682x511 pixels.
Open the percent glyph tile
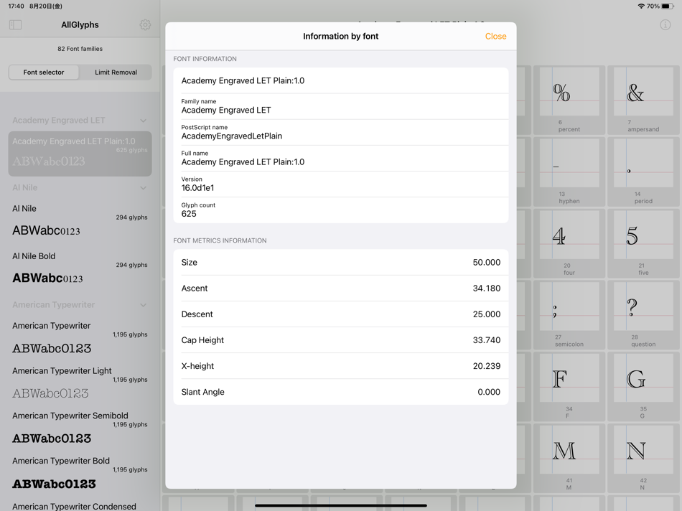pyautogui.click(x=569, y=100)
